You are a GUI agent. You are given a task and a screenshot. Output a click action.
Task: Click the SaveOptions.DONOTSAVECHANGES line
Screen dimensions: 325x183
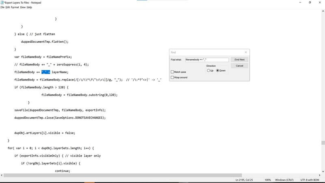coord(60,118)
